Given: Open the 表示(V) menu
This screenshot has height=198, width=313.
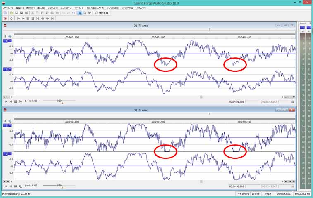Looking at the screenshot, I should pos(30,8).
